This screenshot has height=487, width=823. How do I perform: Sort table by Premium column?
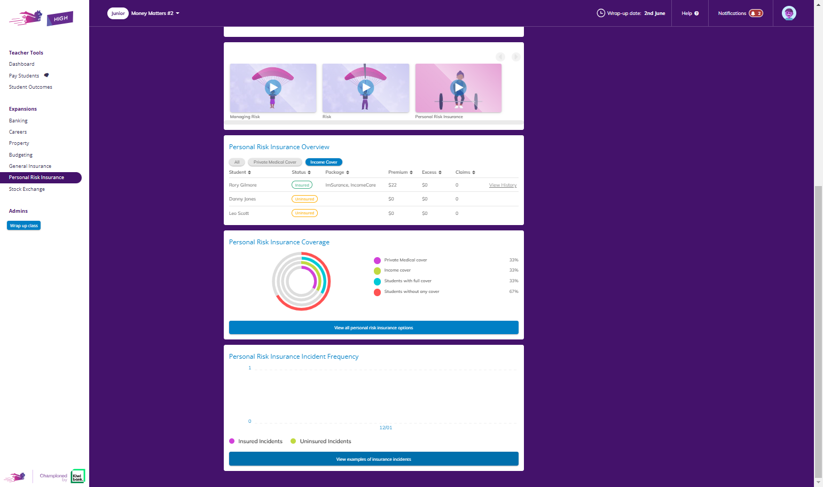tap(401, 172)
